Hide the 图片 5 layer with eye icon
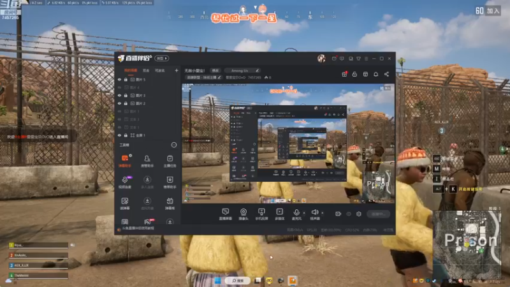510x287 pixels. (119, 79)
